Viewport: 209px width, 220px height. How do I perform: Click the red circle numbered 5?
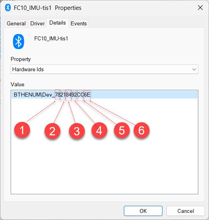(x=122, y=130)
